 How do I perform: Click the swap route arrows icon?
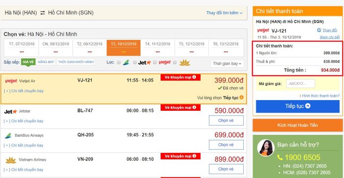43,13
